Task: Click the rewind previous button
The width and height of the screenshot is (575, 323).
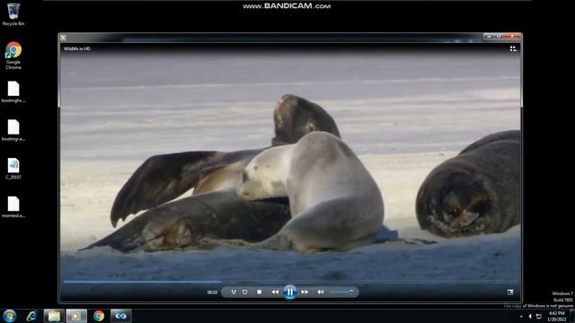Action: coord(275,292)
